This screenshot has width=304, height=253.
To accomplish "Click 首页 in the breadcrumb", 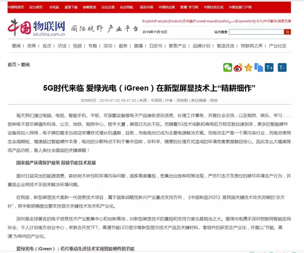I will point(12,65).
